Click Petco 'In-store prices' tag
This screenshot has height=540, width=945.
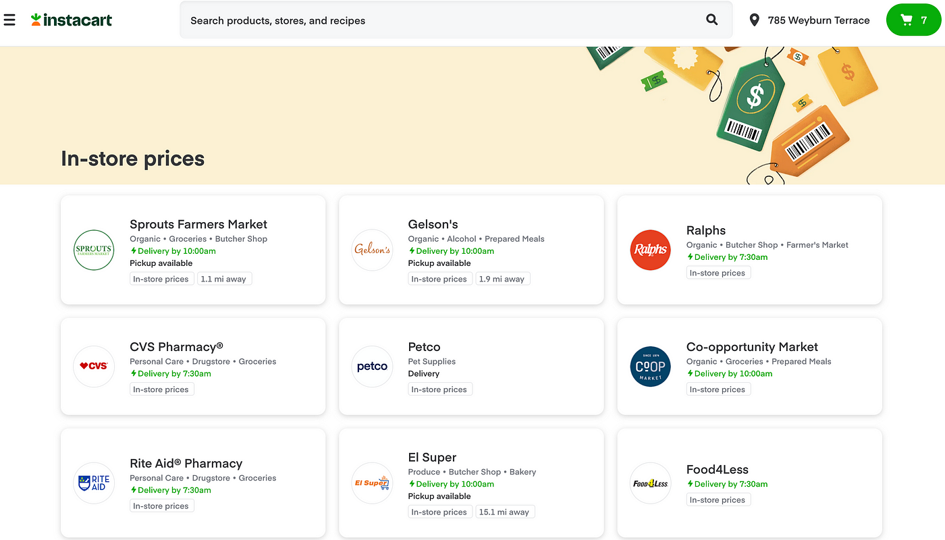(439, 389)
